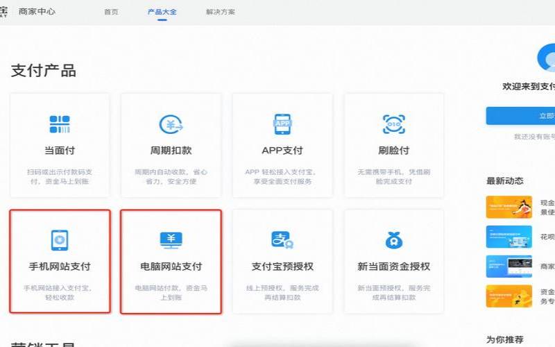Open the 支付宝预授权 icon

[282, 240]
